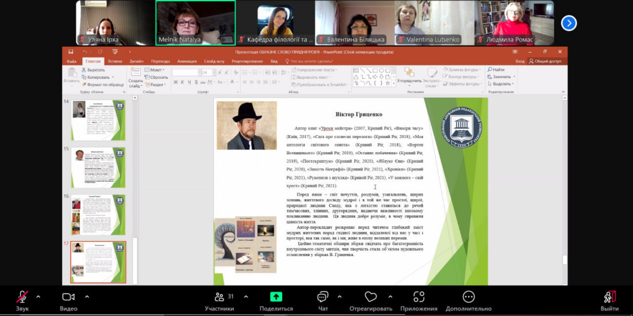Image resolution: width=633 pixels, height=316 pixels.
Task: Click the Decrease indent icon
Action: tap(268, 72)
